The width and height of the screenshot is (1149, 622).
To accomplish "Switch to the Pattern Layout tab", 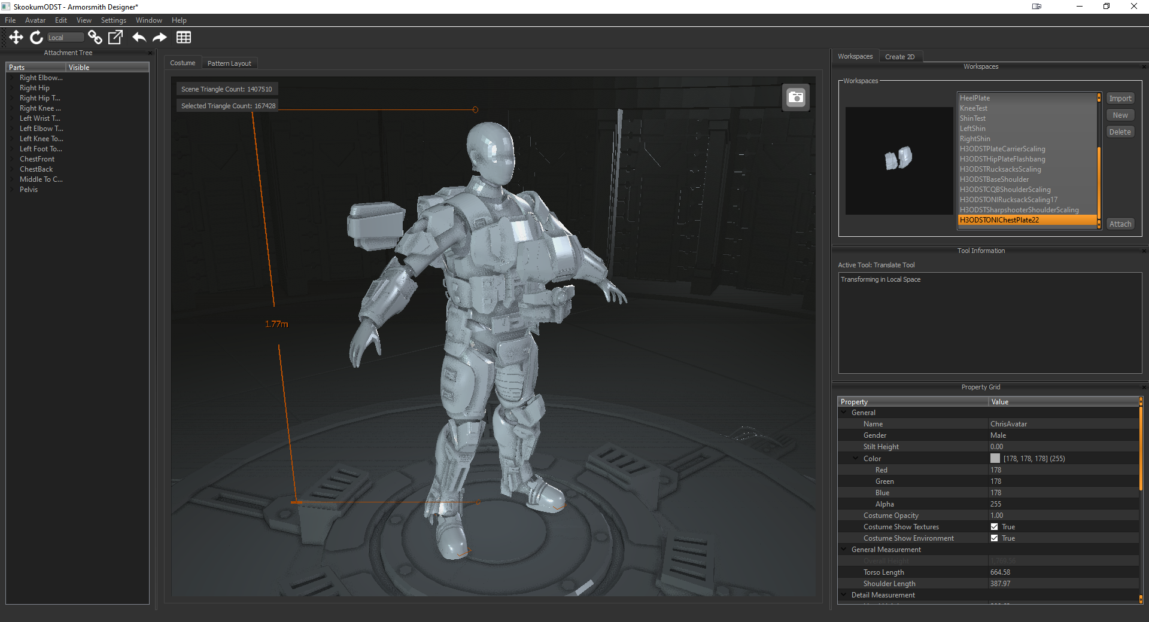I will pos(229,63).
